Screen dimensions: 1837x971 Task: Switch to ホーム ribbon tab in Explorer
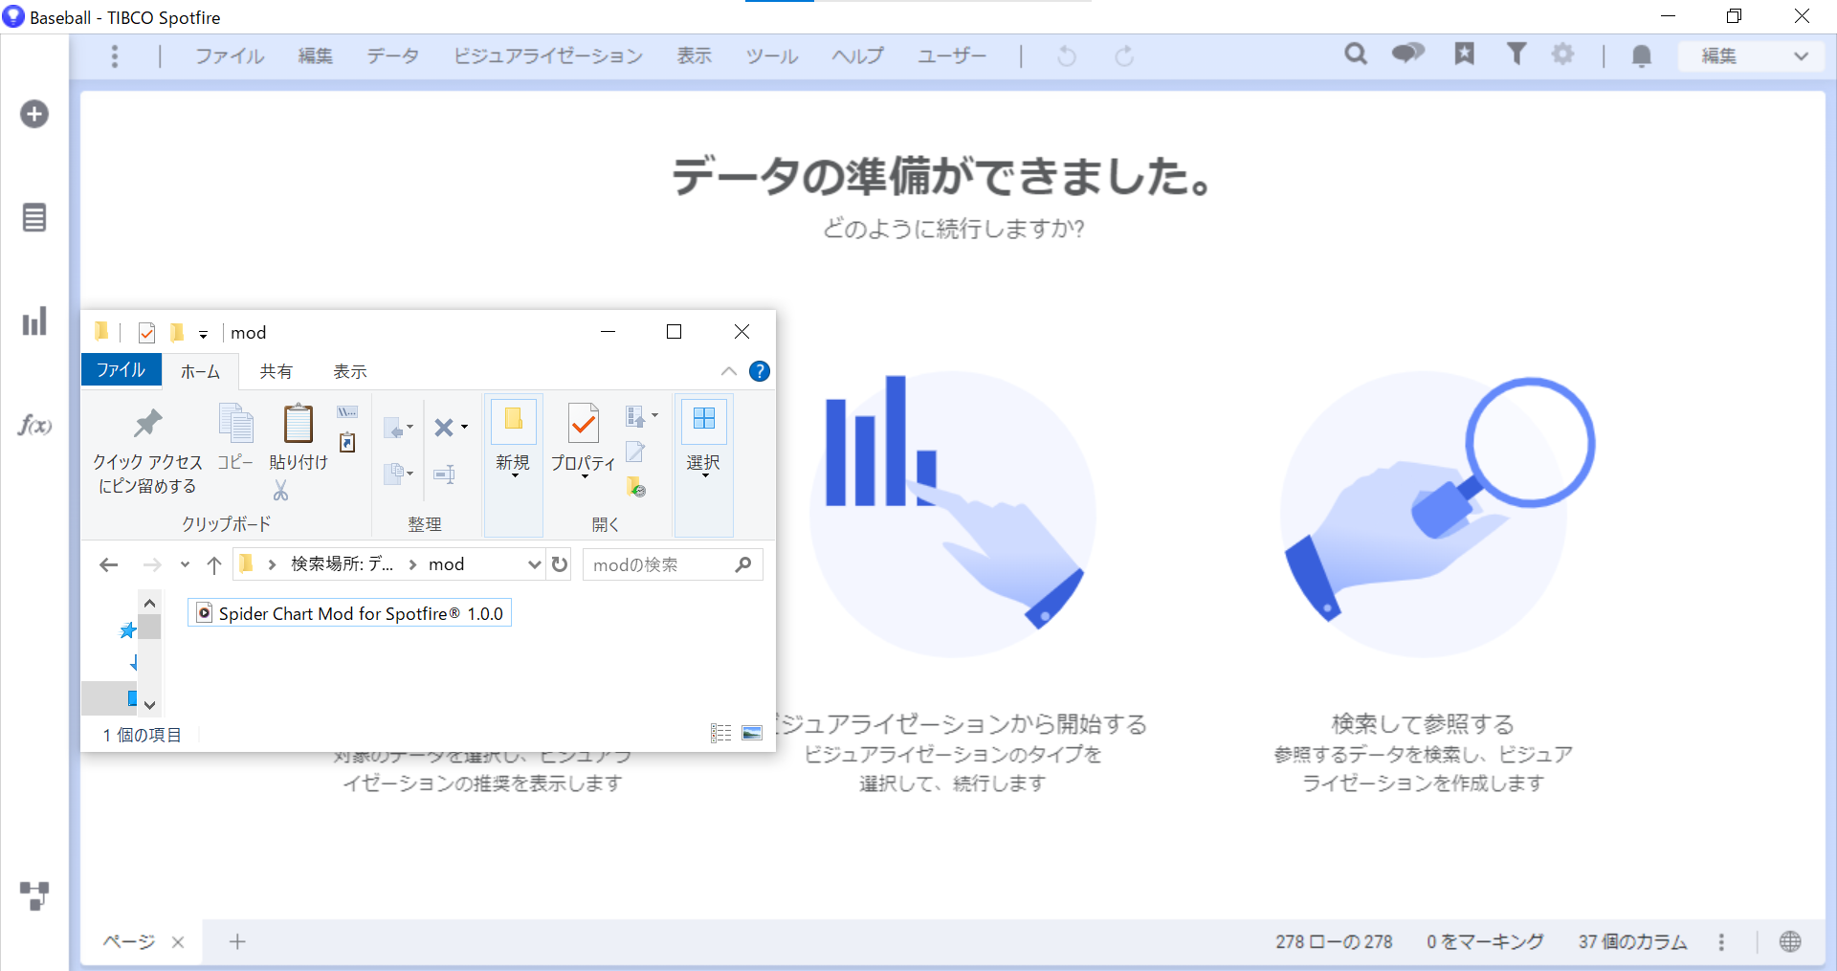(200, 371)
